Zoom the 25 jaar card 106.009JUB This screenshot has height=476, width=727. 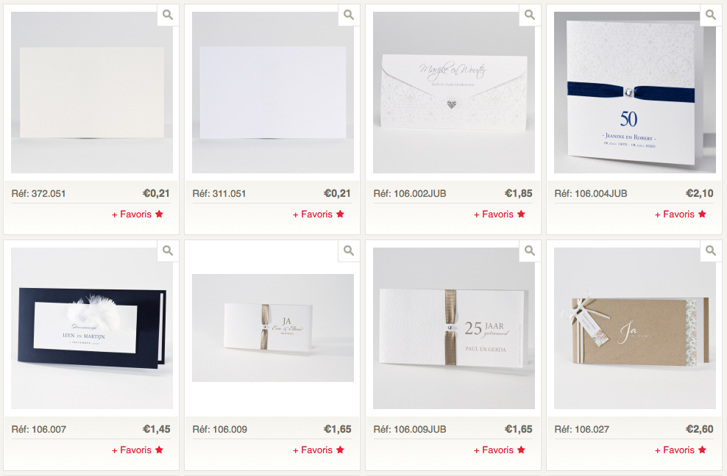tap(530, 251)
